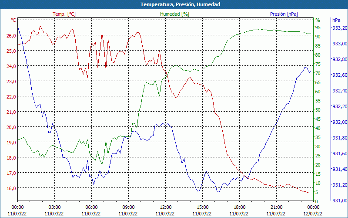This screenshot has height=218, width=348.
Task: Select the 22,0 temperature axis value
Action: [x=11, y=97]
